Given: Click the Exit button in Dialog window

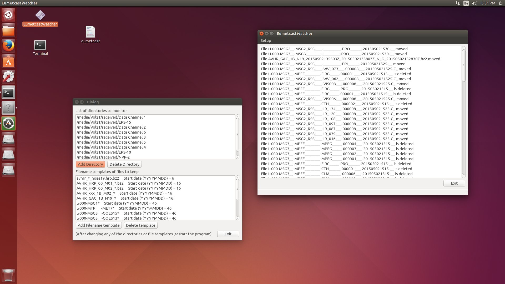Looking at the screenshot, I should click(228, 234).
